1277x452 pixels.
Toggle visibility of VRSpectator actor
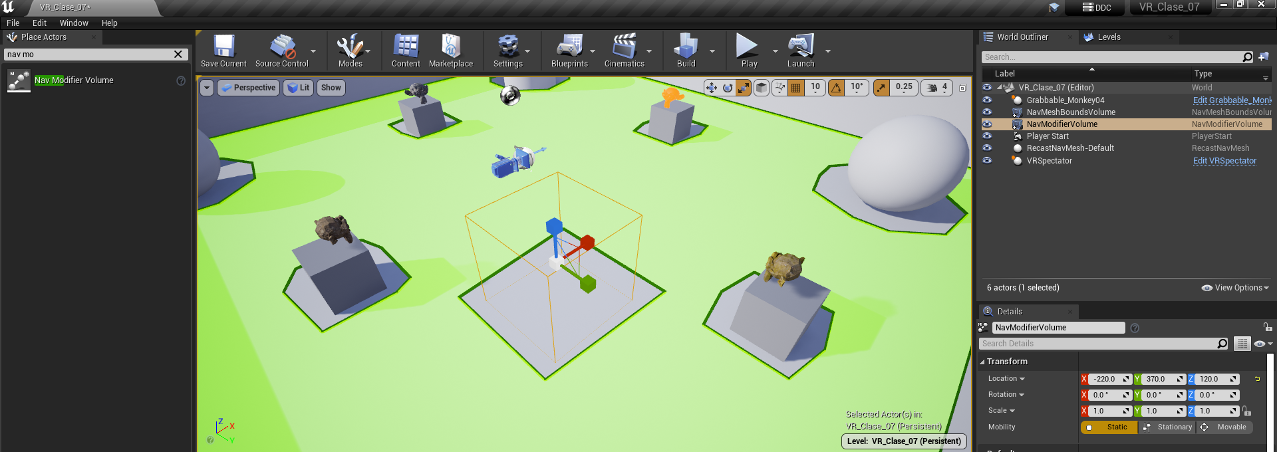(x=987, y=160)
